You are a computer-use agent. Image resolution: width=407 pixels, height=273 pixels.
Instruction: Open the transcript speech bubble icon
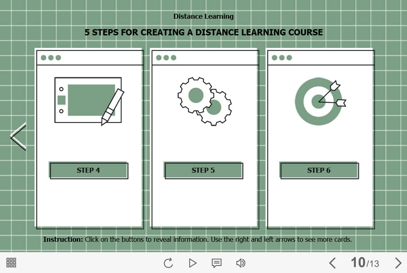point(216,263)
